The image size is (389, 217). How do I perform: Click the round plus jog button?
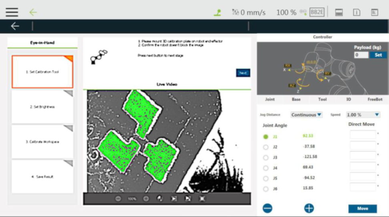pos(309,208)
